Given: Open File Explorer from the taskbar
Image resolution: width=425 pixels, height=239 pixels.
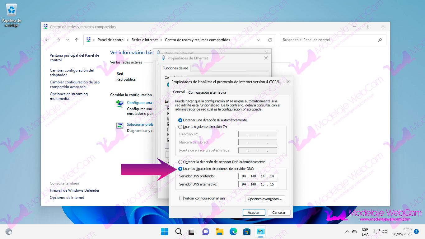Looking at the screenshot, I should (220, 232).
